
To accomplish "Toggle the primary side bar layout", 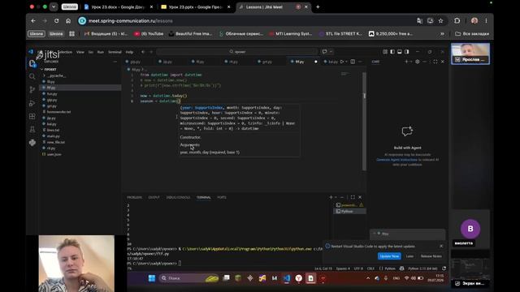I will (x=392, y=52).
